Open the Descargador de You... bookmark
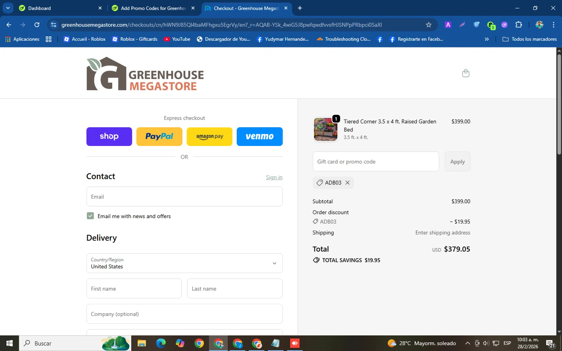562x351 pixels. 223,39
